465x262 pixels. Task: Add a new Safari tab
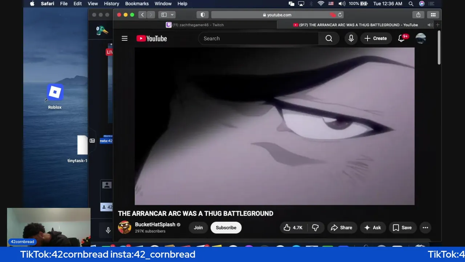point(437,25)
